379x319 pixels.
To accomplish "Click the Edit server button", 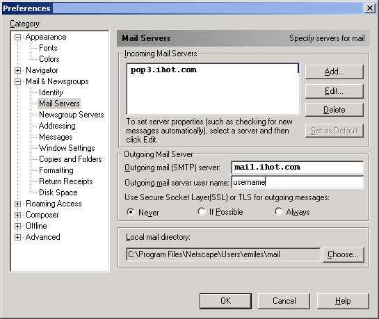I will [x=334, y=91].
